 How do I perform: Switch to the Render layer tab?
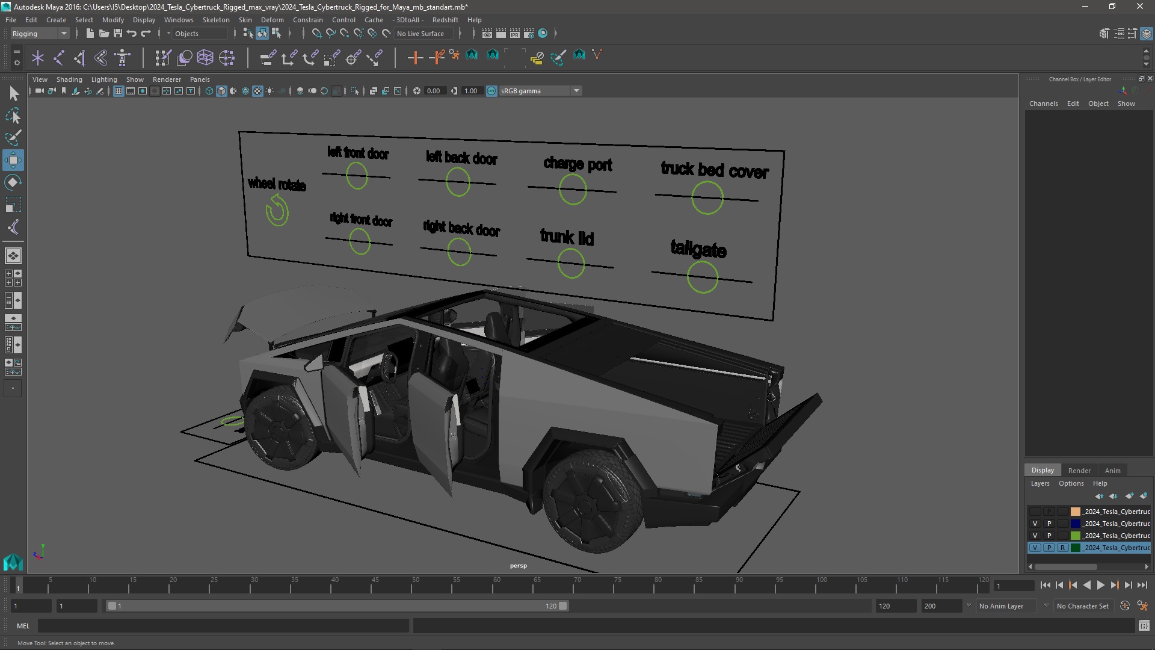point(1079,471)
